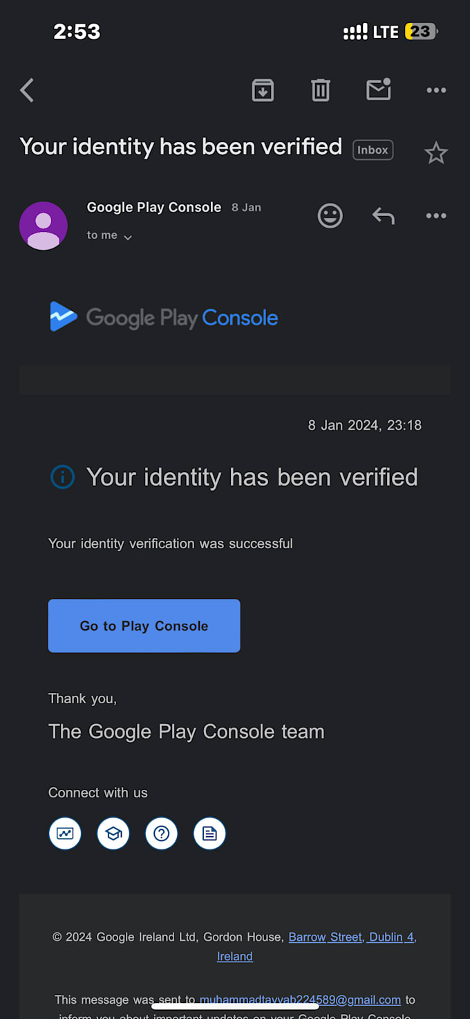This screenshot has height=1019, width=470.
Task: Open help via the question mark icon
Action: (161, 833)
